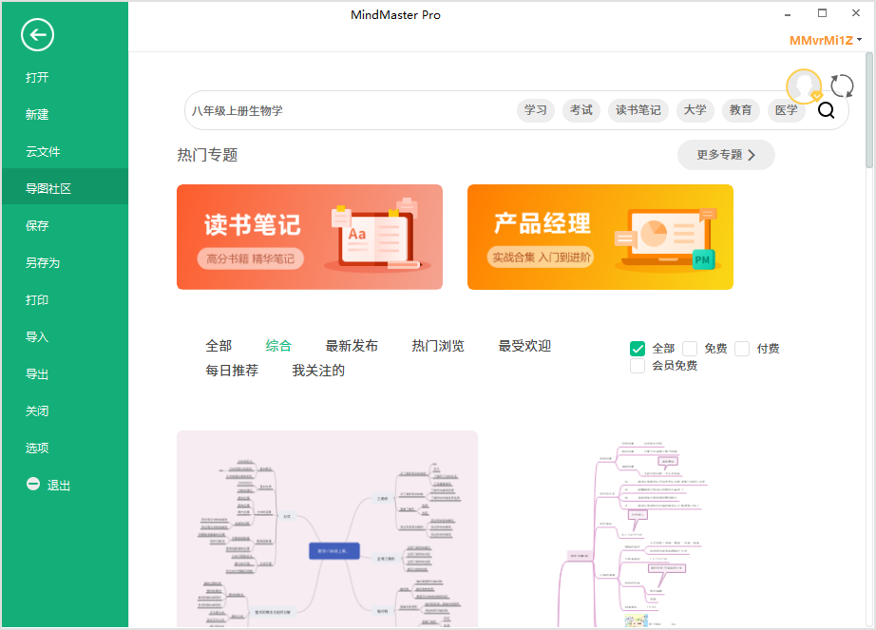Click the 医学 search tag
876x630 pixels.
786,110
